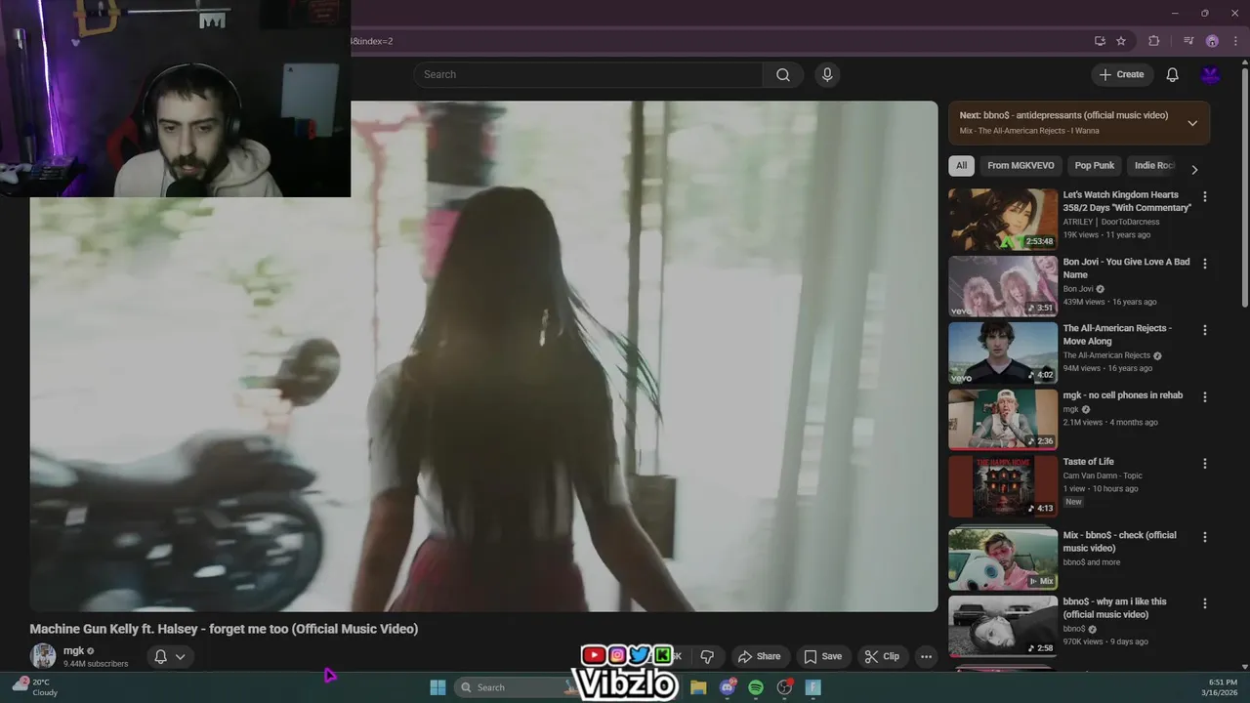This screenshot has height=703, width=1250.
Task: Open the YouTube account avatar menu
Action: [1211, 75]
